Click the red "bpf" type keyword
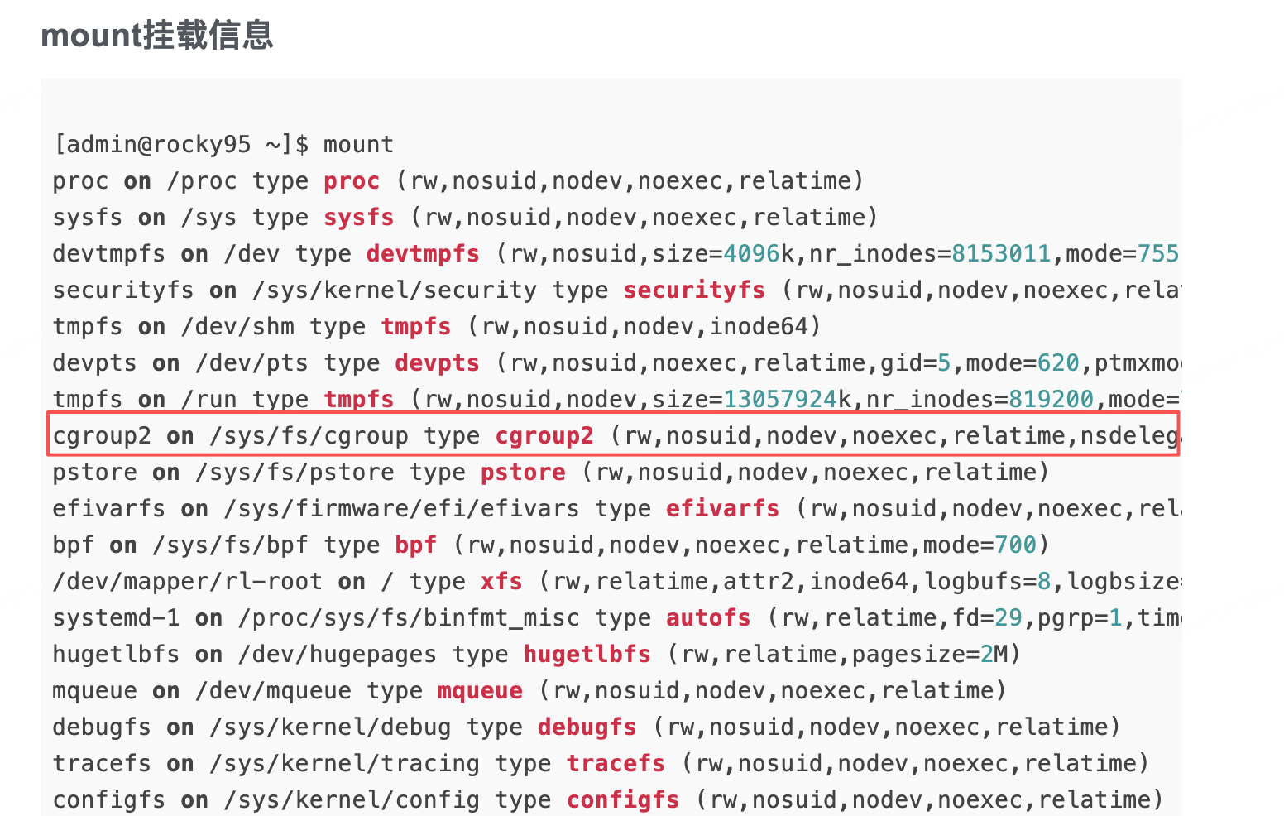 (x=415, y=545)
